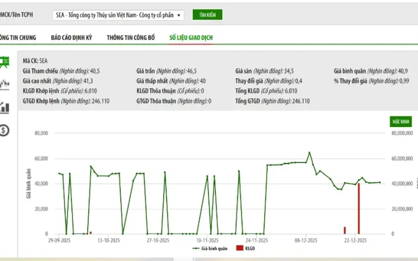Switch to the THÔNG TIN CÔNG BỐ tab
The height and width of the screenshot is (261, 418).
[x=131, y=38]
